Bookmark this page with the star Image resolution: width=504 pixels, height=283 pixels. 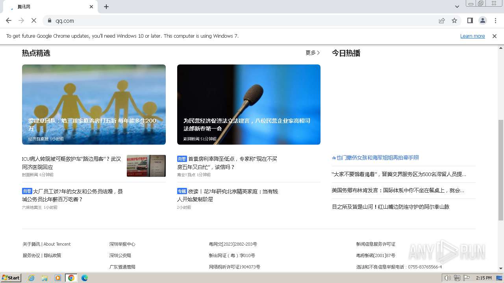[454, 20]
